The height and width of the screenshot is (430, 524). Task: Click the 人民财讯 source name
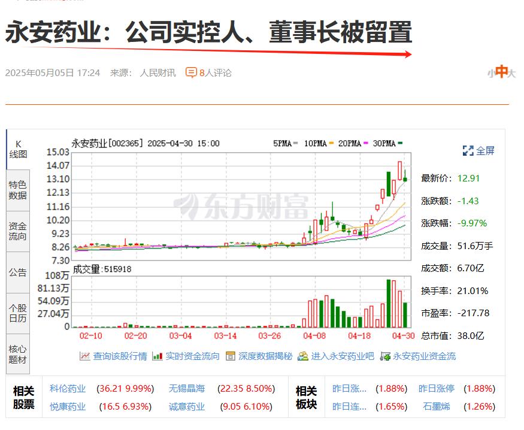pos(157,73)
